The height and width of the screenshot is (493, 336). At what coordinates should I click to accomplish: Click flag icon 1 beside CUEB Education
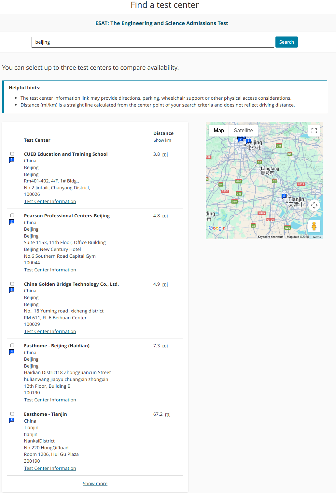12,160
